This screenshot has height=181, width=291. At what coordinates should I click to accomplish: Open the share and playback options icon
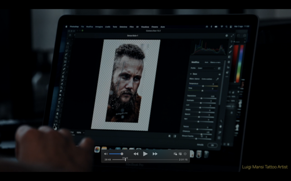point(180,154)
